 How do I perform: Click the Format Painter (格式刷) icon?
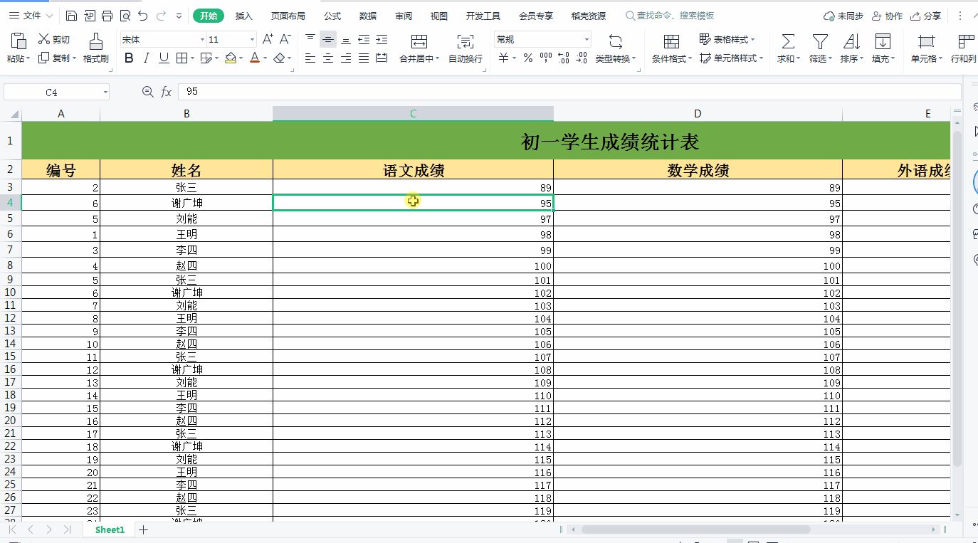coord(95,43)
